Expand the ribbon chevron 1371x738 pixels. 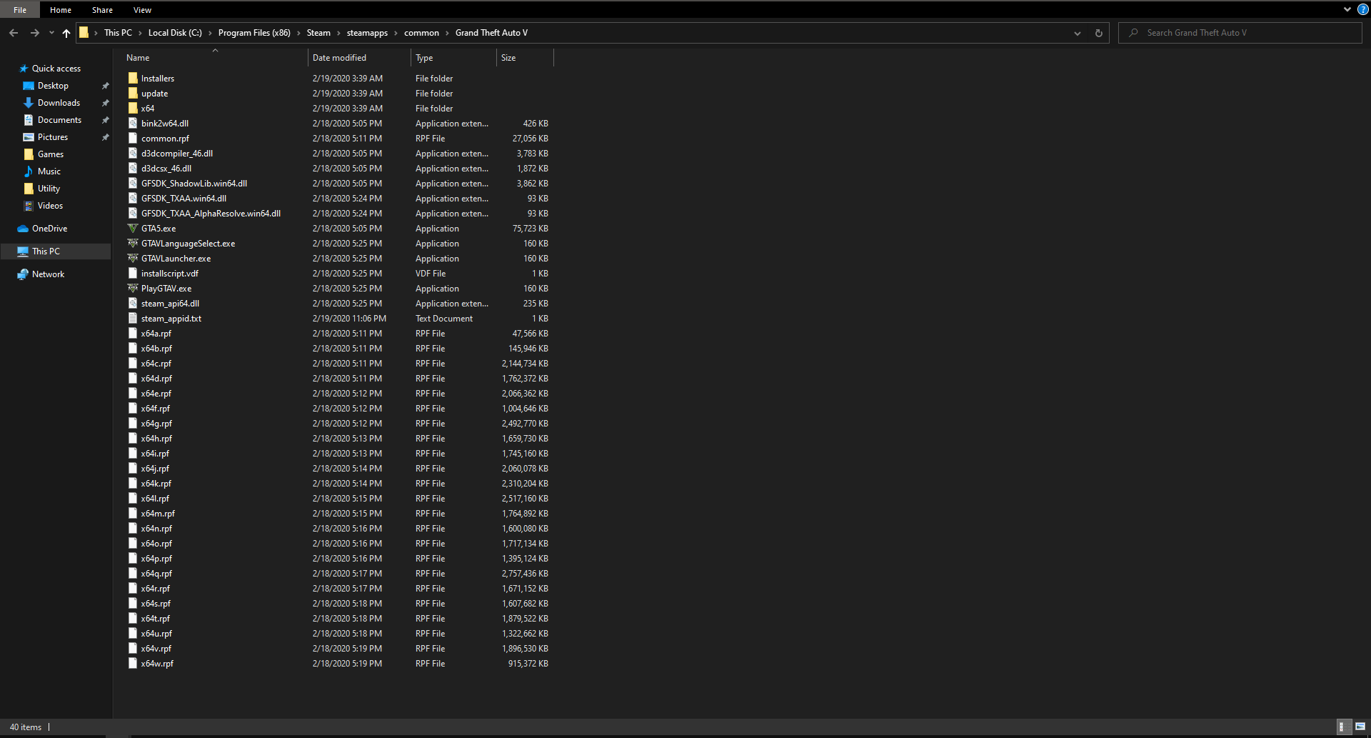pos(1347,10)
